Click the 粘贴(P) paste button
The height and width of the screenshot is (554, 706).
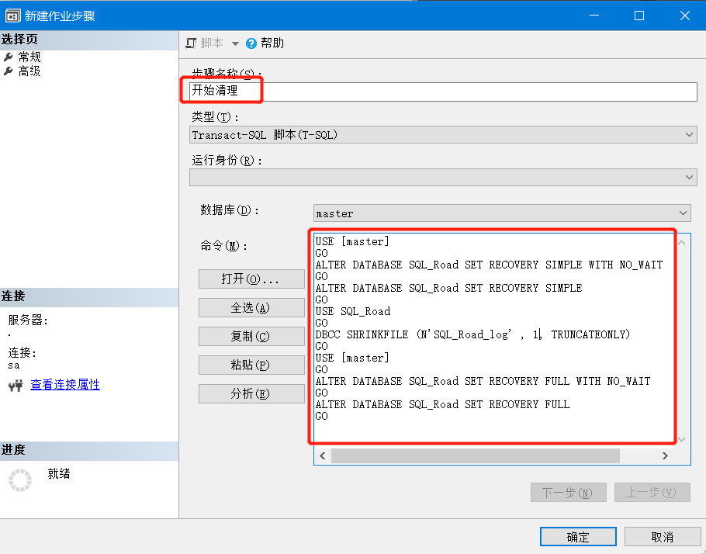click(251, 365)
